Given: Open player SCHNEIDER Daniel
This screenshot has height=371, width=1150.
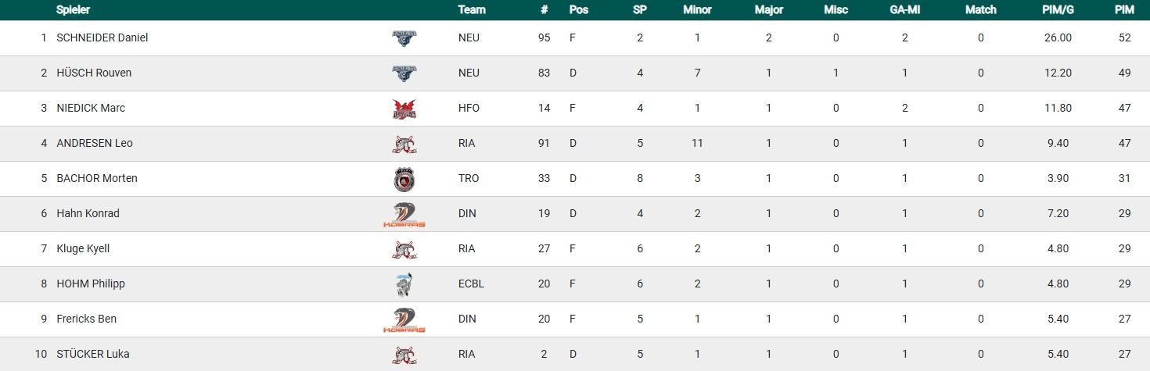Looking at the screenshot, I should pos(102,38).
